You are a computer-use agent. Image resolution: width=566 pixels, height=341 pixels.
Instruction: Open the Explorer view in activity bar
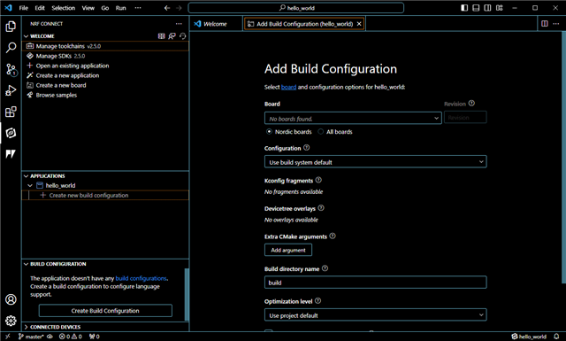[x=11, y=27]
